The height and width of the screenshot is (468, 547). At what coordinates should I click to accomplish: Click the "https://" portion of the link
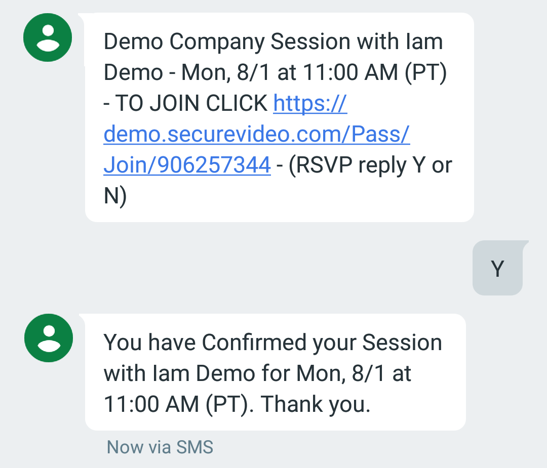point(310,104)
